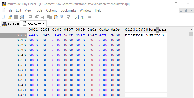Open the structure viewer toolbar icon
This screenshot has width=194, height=98.
pos(77,17)
